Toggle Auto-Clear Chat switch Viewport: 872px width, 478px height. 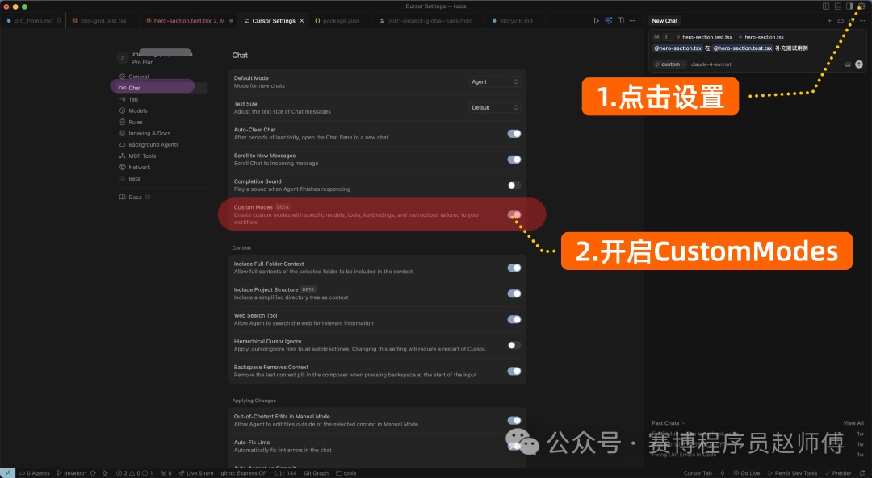514,133
